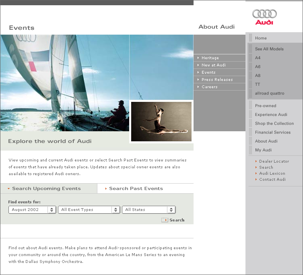The image size is (303, 275).
Task: Open the Contact Audi link
Action: point(272,179)
